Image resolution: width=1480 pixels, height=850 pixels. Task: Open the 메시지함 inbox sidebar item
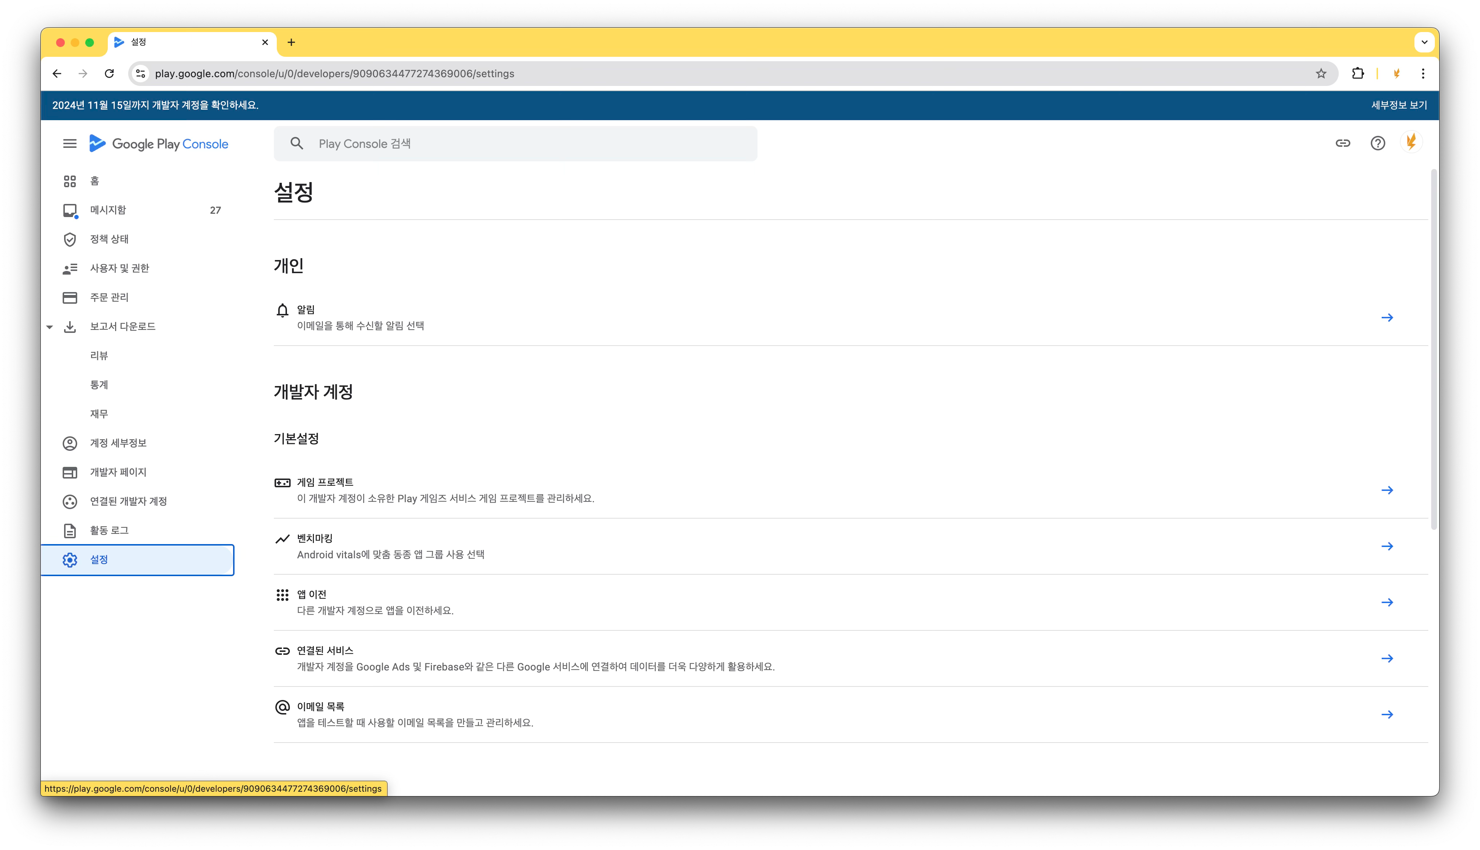(x=108, y=210)
